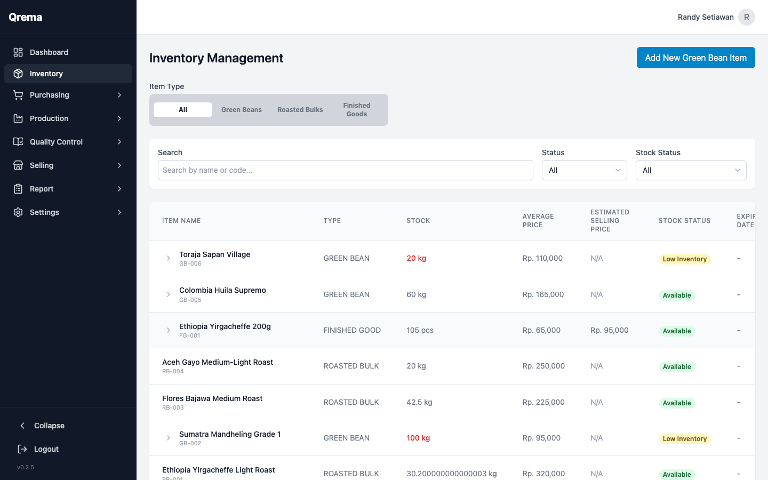Screen dimensions: 768x480
Task: Open Quality Control from the sidebar
Action: click(x=18, y=142)
